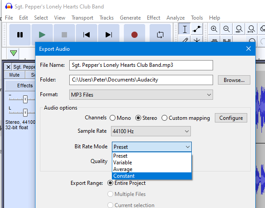
Task: Click the Fit Project to Width icon
Action: tap(251, 29)
